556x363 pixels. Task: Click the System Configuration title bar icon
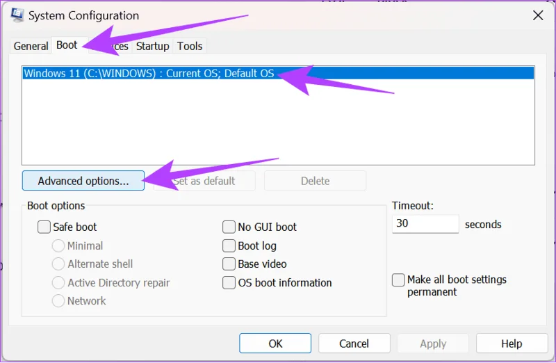click(x=17, y=15)
